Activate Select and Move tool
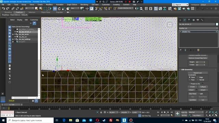This screenshot has width=219, height=123. (55, 9)
